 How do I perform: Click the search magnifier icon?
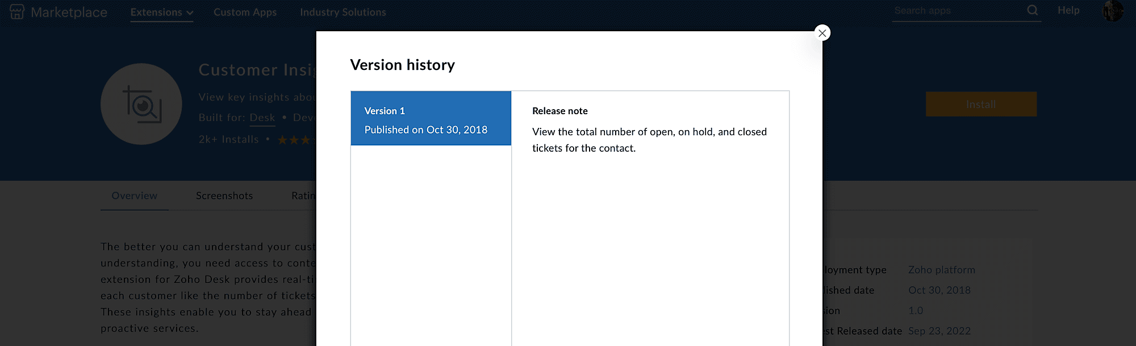tap(1032, 10)
